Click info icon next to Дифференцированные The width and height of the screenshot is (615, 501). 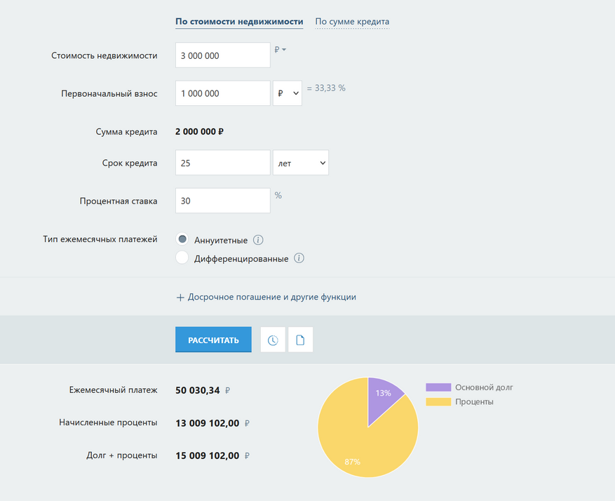click(299, 258)
